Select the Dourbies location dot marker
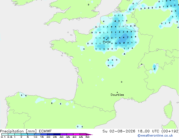The height and width of the screenshot is (138, 179). coord(117,92)
